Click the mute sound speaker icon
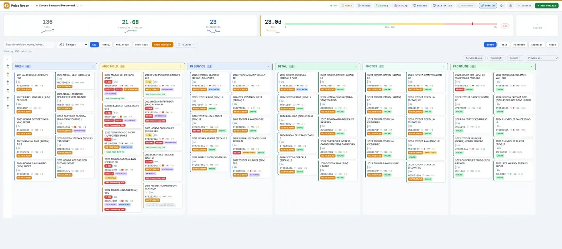Screen dimensions: 562x249 [x=502, y=6]
